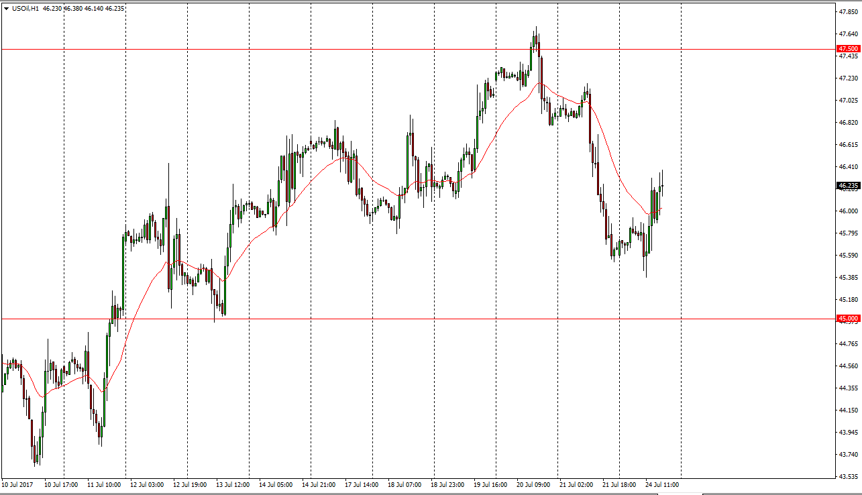Click the 43.535 value on price scale

[x=848, y=476]
